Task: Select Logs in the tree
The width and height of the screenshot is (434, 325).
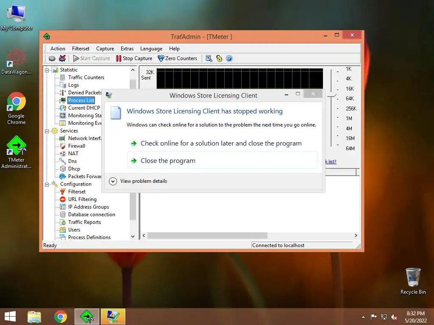Action: tap(73, 85)
